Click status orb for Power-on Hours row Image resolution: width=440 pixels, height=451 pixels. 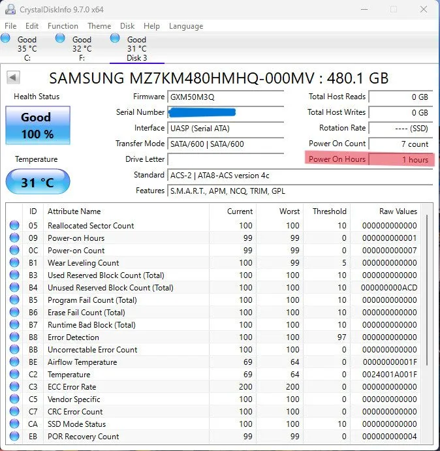pos(14,238)
